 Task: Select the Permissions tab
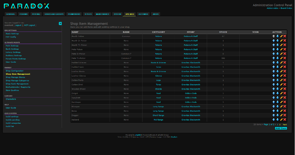click(74, 14)
